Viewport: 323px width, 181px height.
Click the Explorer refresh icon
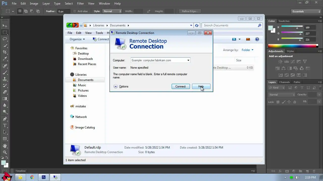click(197, 25)
